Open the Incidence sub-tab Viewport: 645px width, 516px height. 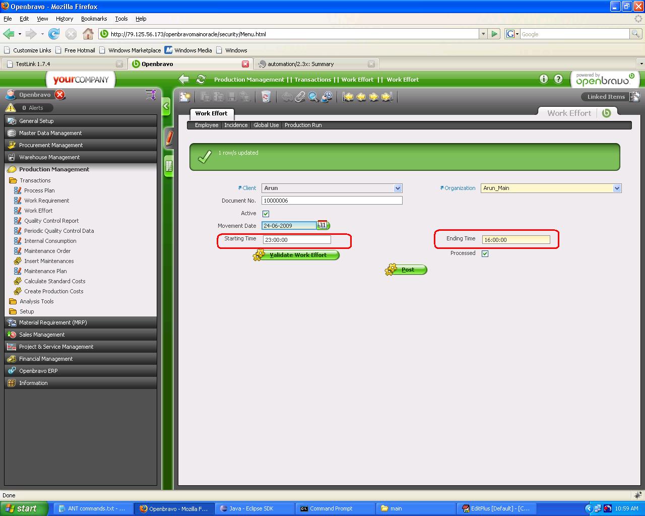tap(236, 125)
